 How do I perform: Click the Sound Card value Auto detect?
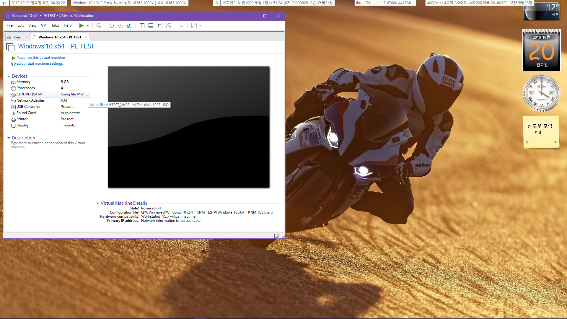70,113
